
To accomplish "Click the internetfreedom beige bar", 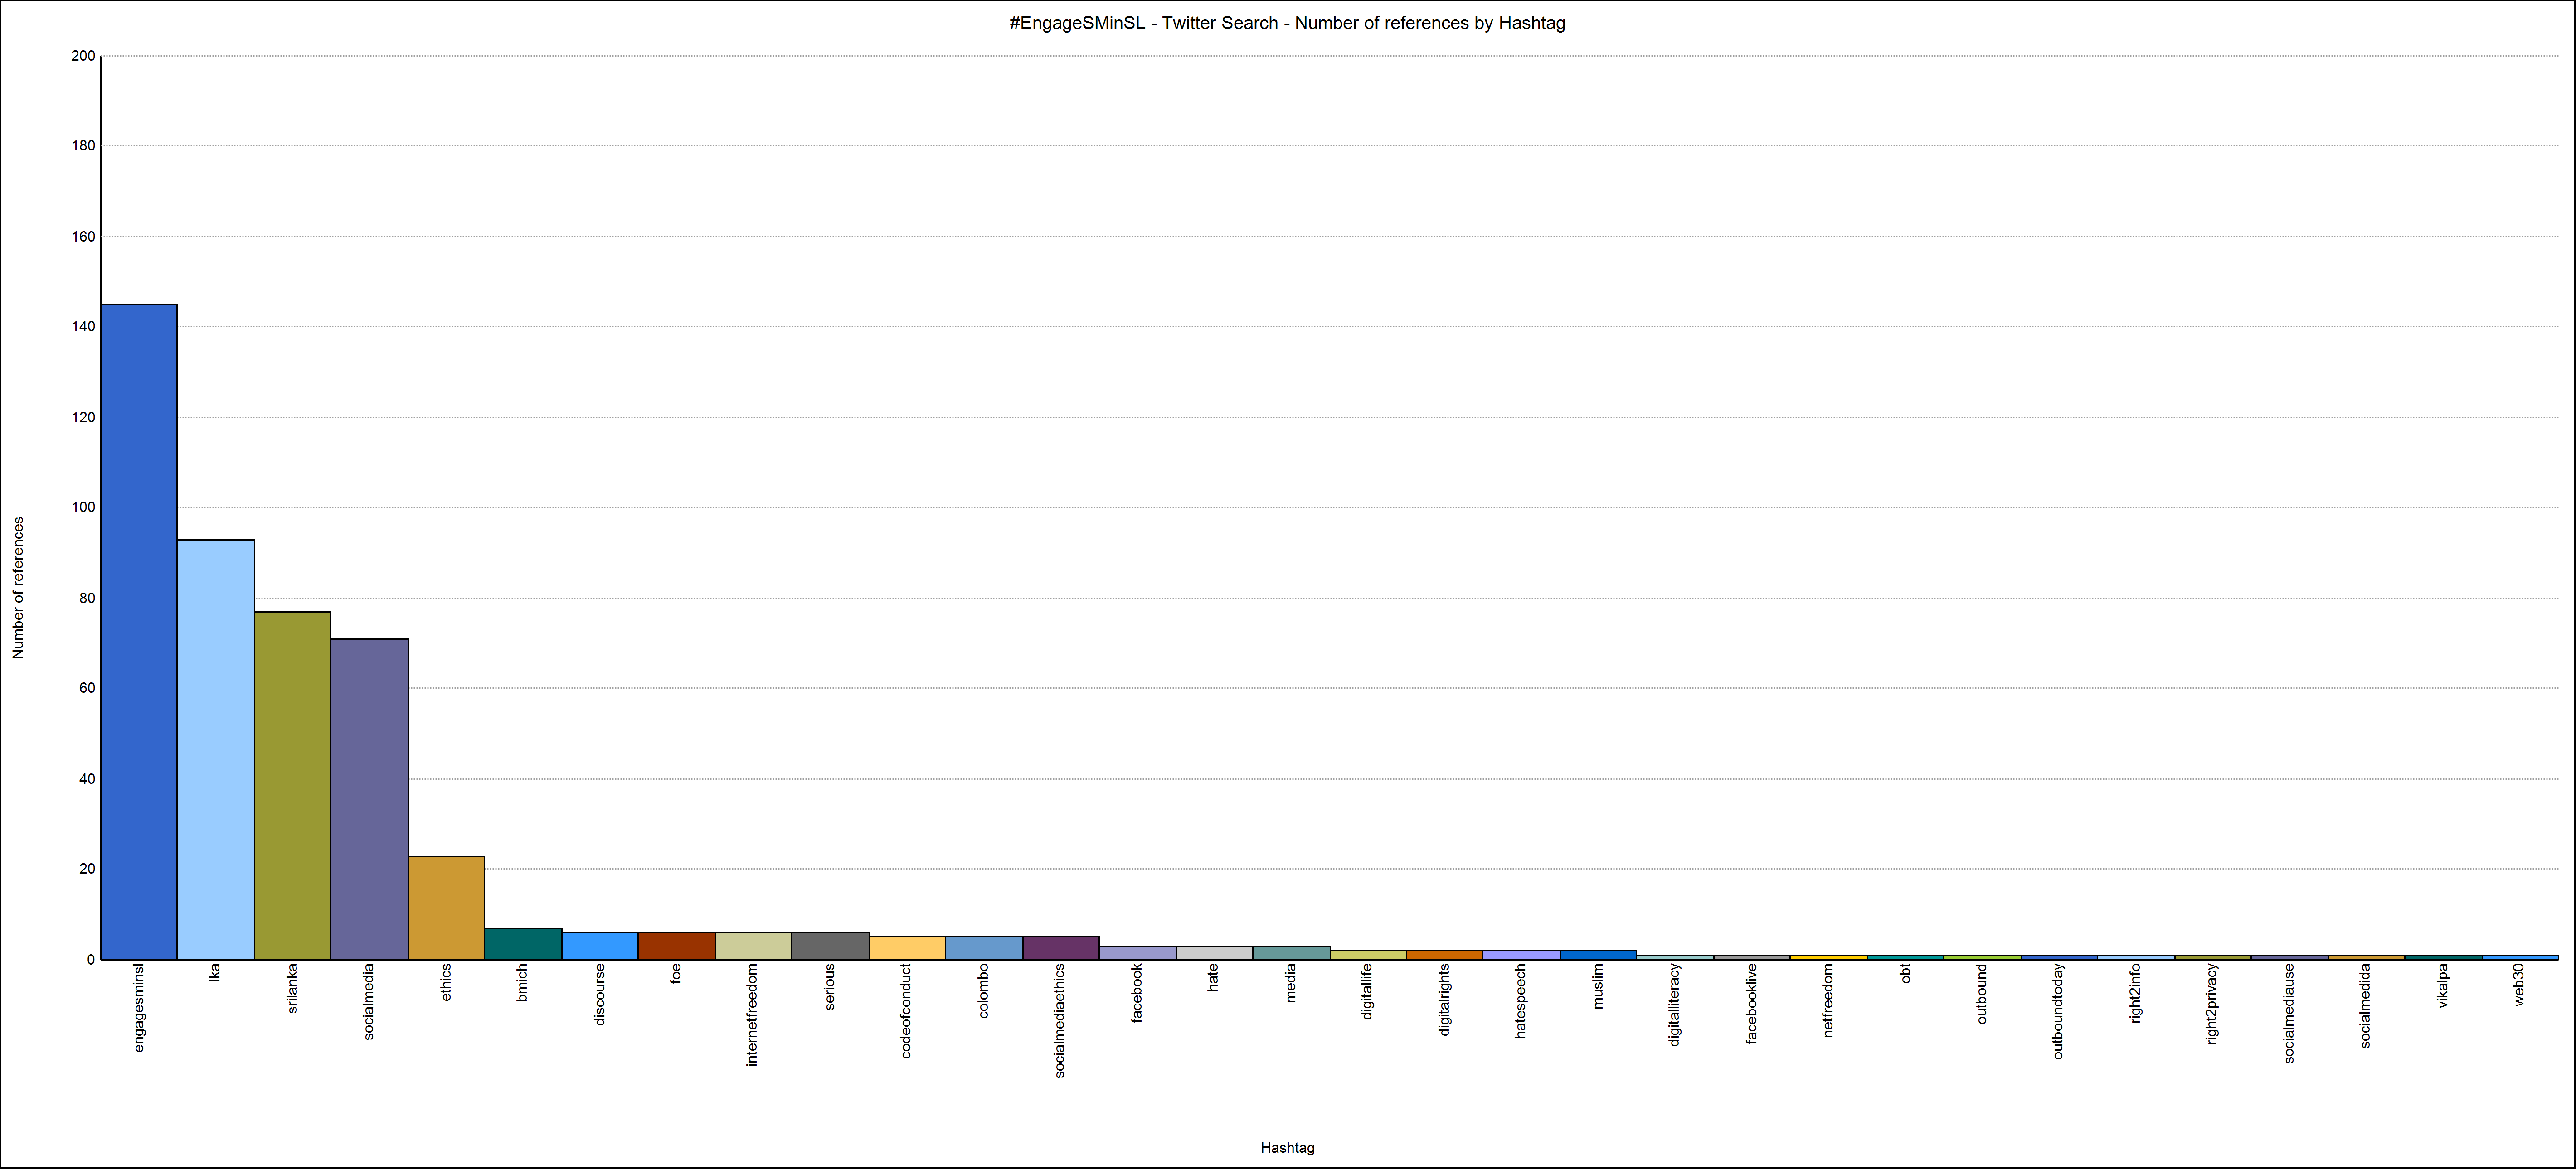I will (754, 946).
